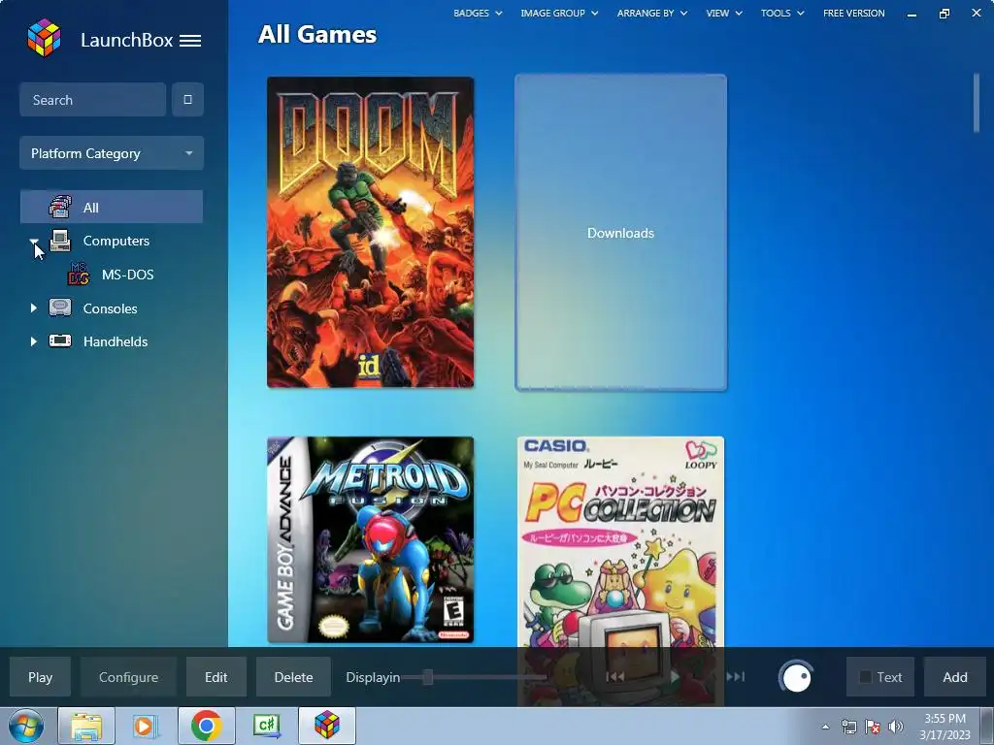Click the All Games heading
994x745 pixels.
tap(317, 34)
